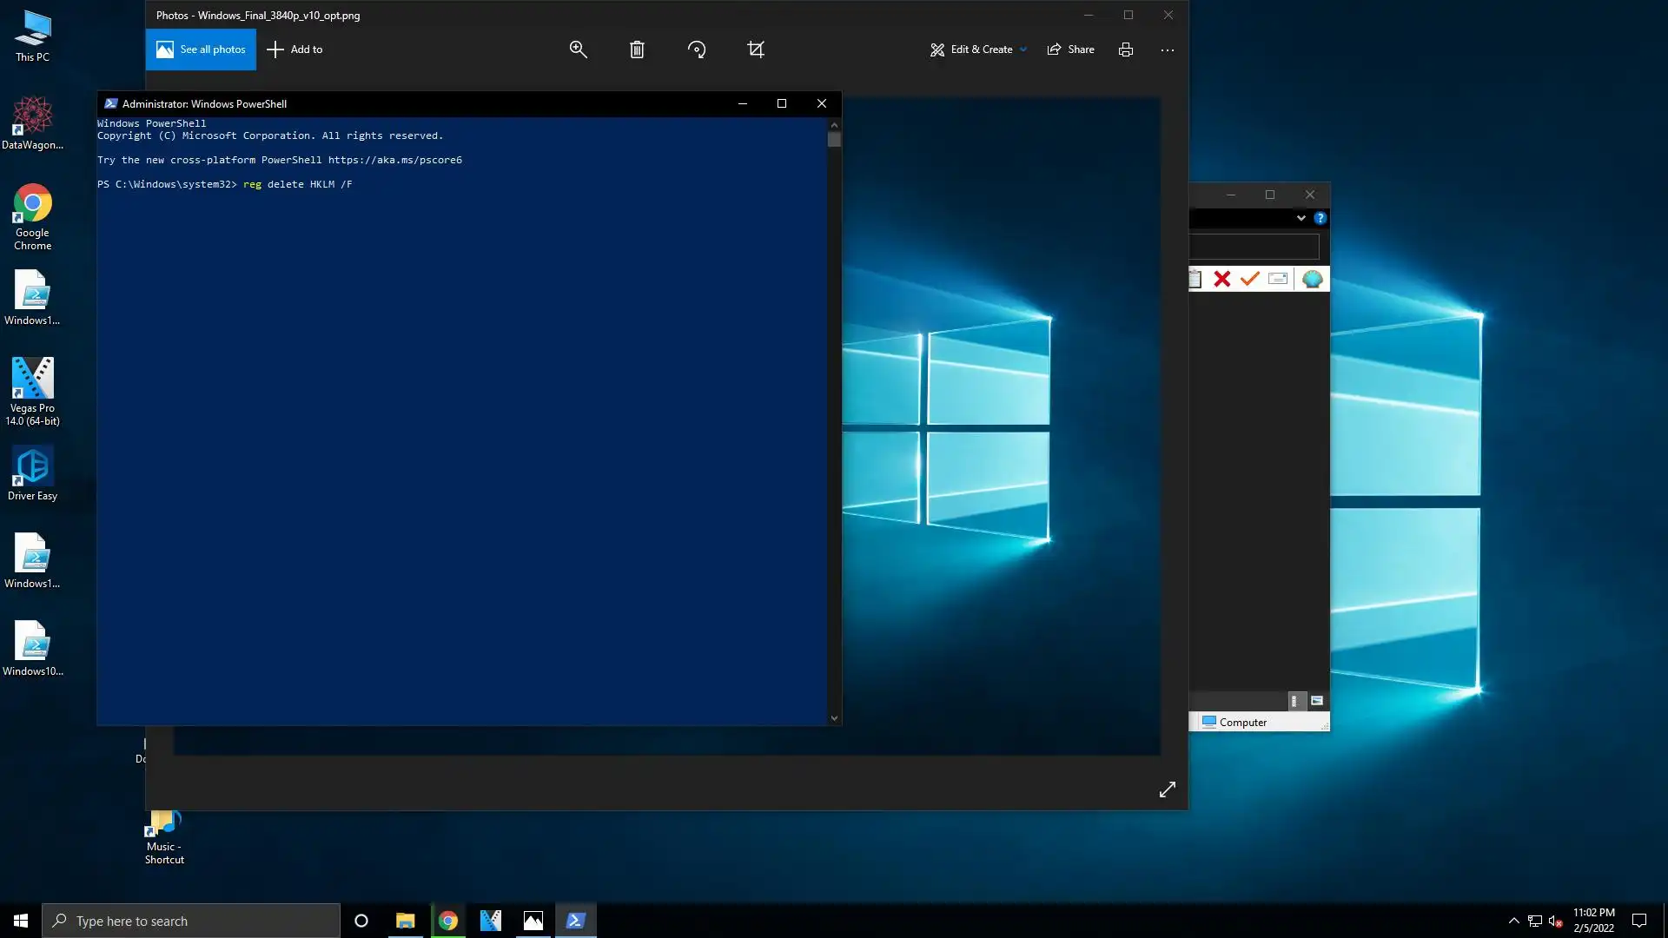Click the PowerShell window scrollbar thumb

834,140
